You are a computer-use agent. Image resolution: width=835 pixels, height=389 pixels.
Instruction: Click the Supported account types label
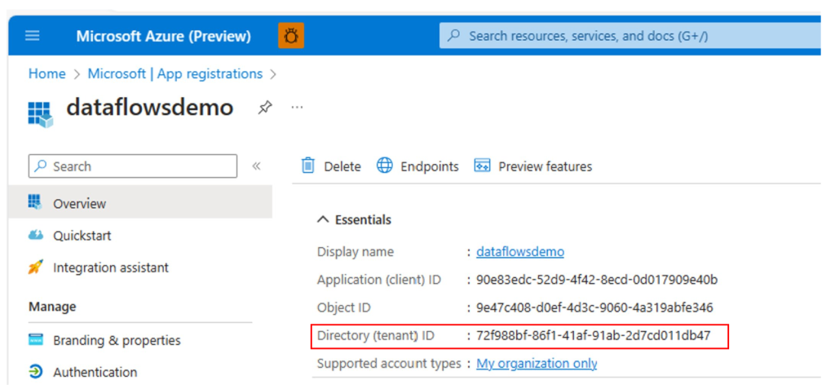click(x=389, y=364)
